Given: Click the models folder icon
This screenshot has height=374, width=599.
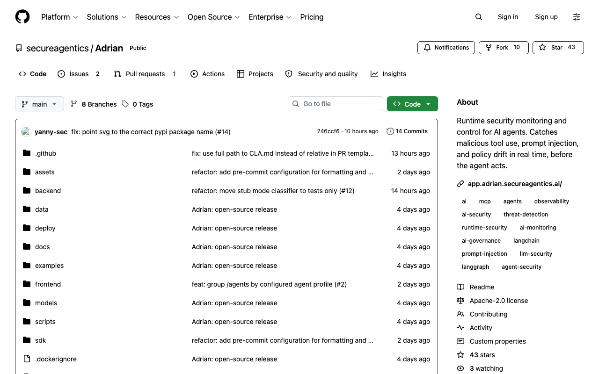Looking at the screenshot, I should pyautogui.click(x=27, y=303).
